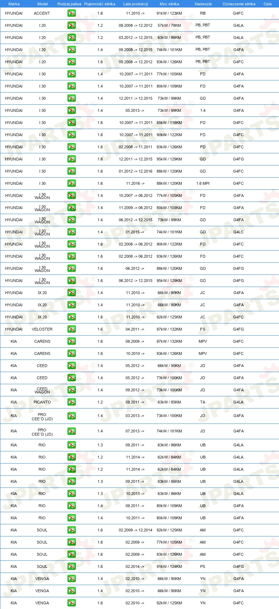Click the 04.2011 -> production date cell
The width and height of the screenshot is (279, 609).
(135, 329)
